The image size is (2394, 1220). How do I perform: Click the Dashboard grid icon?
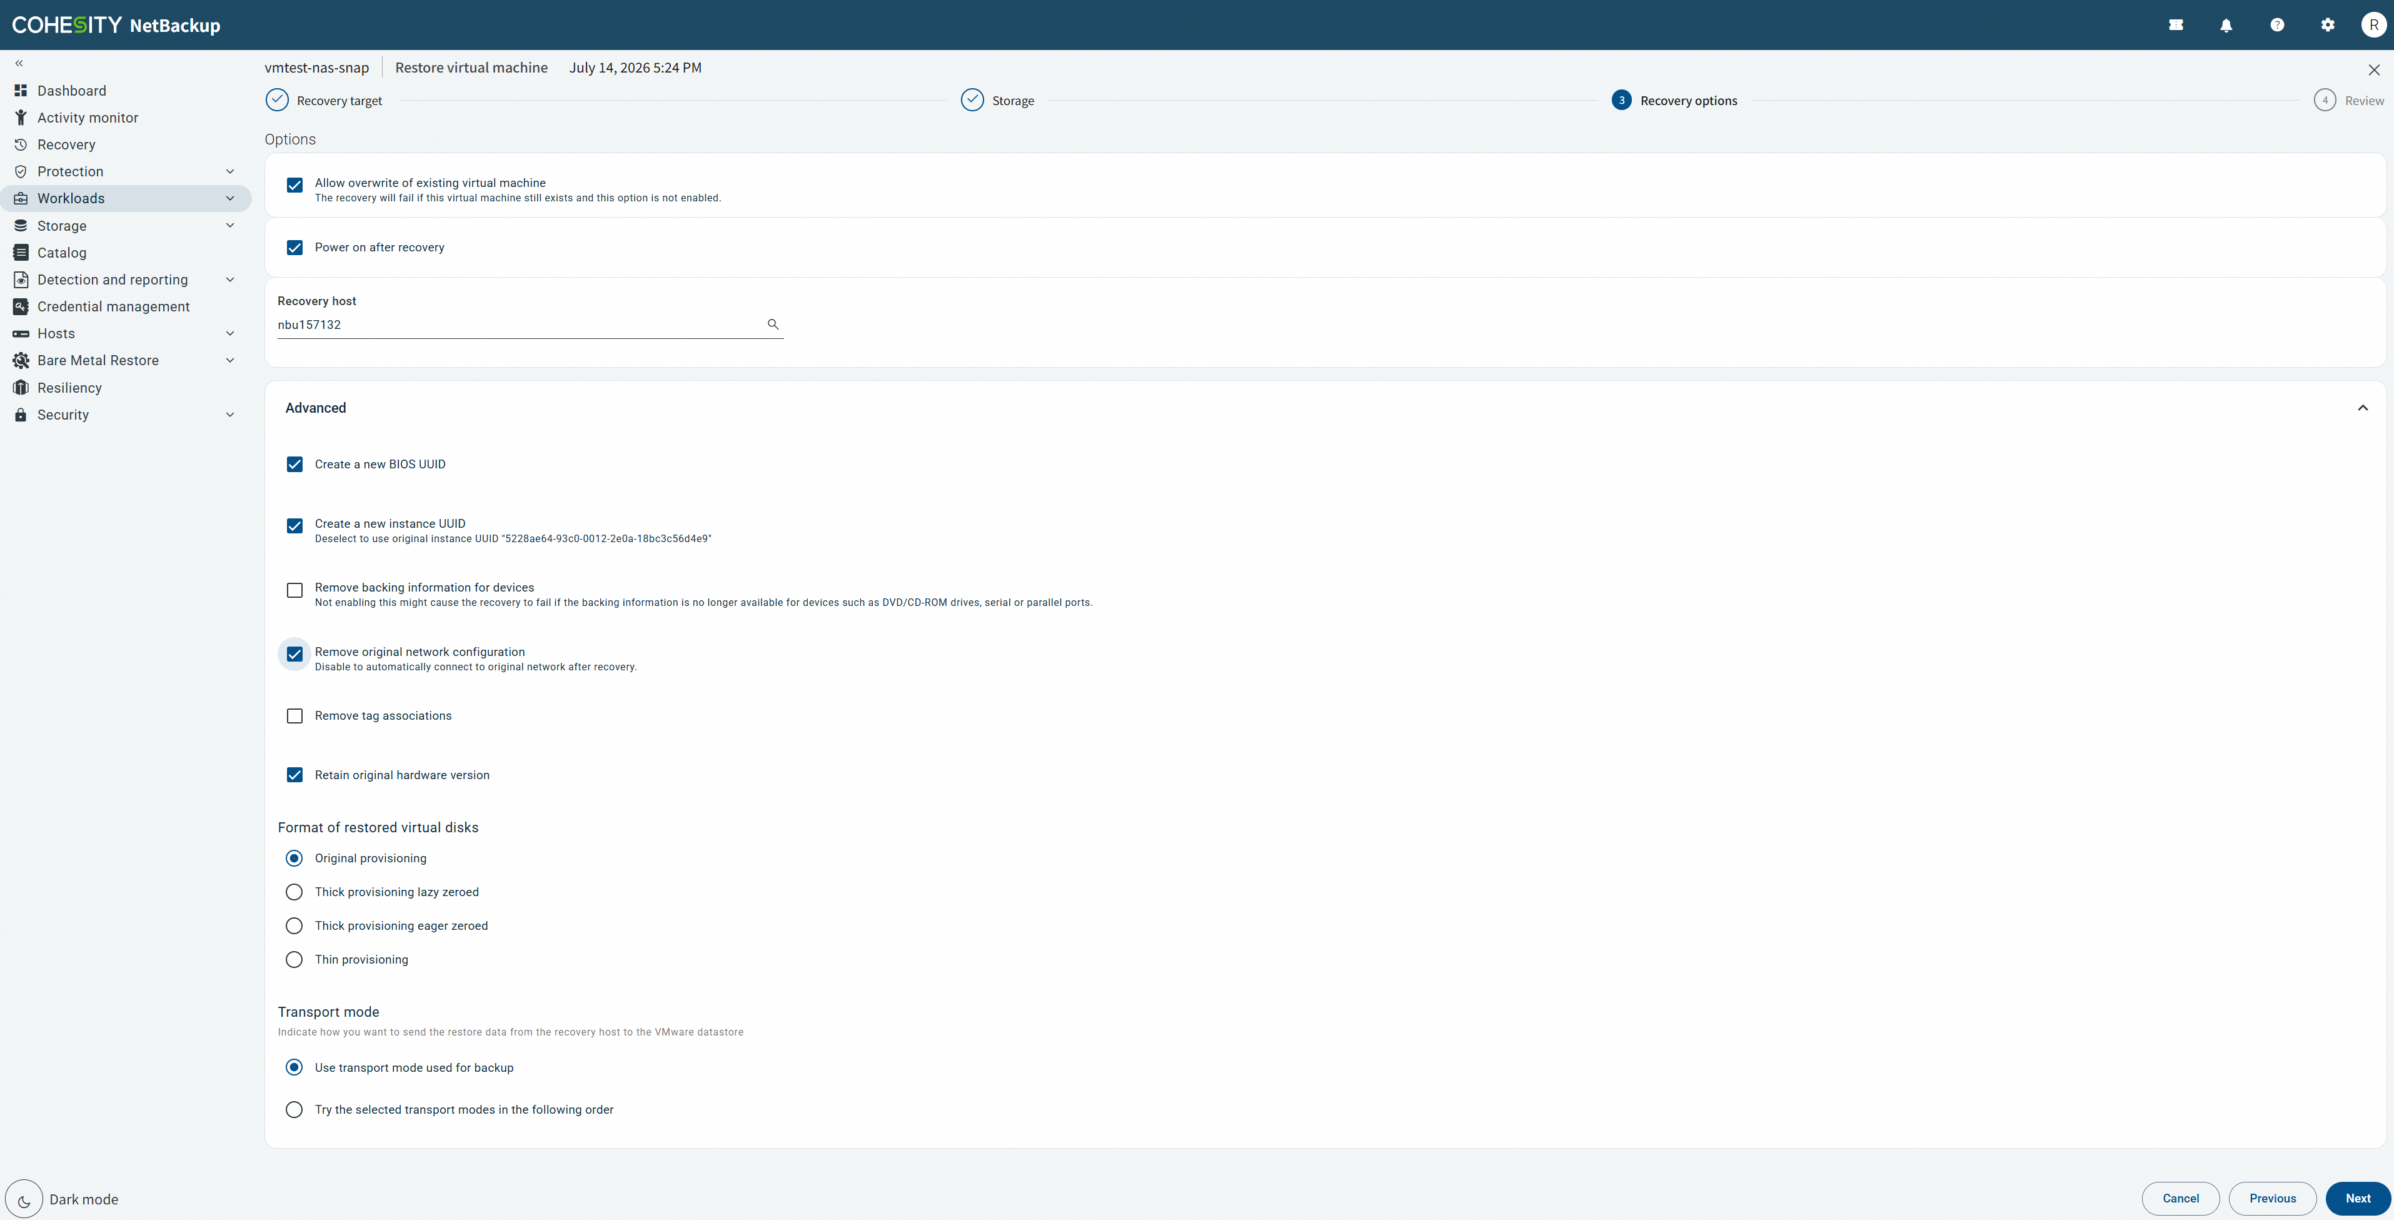pos(21,90)
